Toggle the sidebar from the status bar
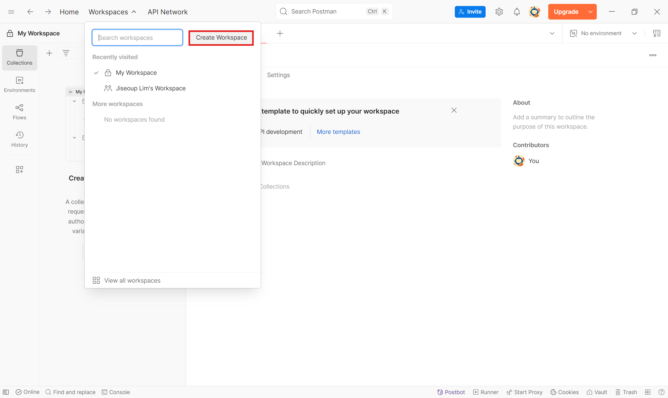668x398 pixels. tap(6, 392)
